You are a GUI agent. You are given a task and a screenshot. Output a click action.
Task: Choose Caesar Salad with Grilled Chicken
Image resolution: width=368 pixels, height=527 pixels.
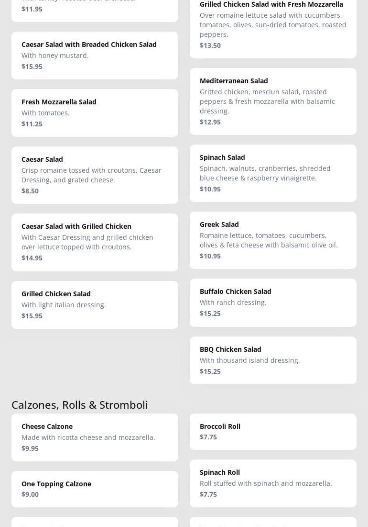pyautogui.click(x=95, y=242)
